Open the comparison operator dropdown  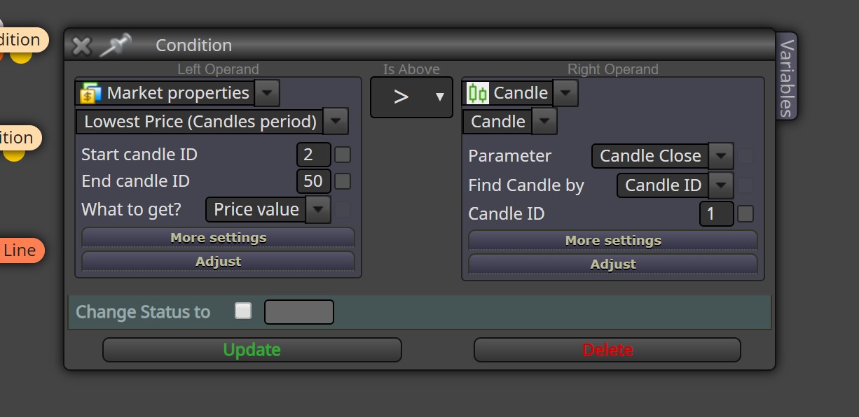click(411, 97)
